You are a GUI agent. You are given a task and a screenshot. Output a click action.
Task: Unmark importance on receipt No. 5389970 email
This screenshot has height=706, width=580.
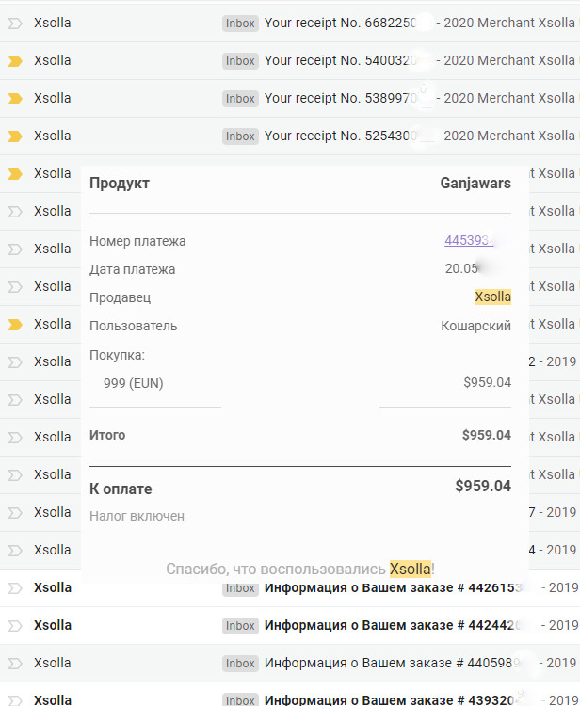click(14, 98)
